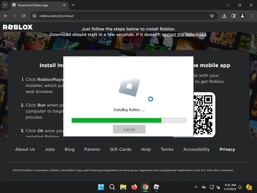Viewport: 257px width, 193px height.
Task: Open the Windows Start menu
Action: tap(101, 187)
